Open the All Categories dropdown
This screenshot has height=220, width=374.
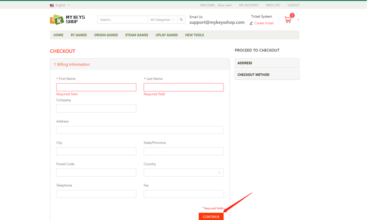click(163, 20)
